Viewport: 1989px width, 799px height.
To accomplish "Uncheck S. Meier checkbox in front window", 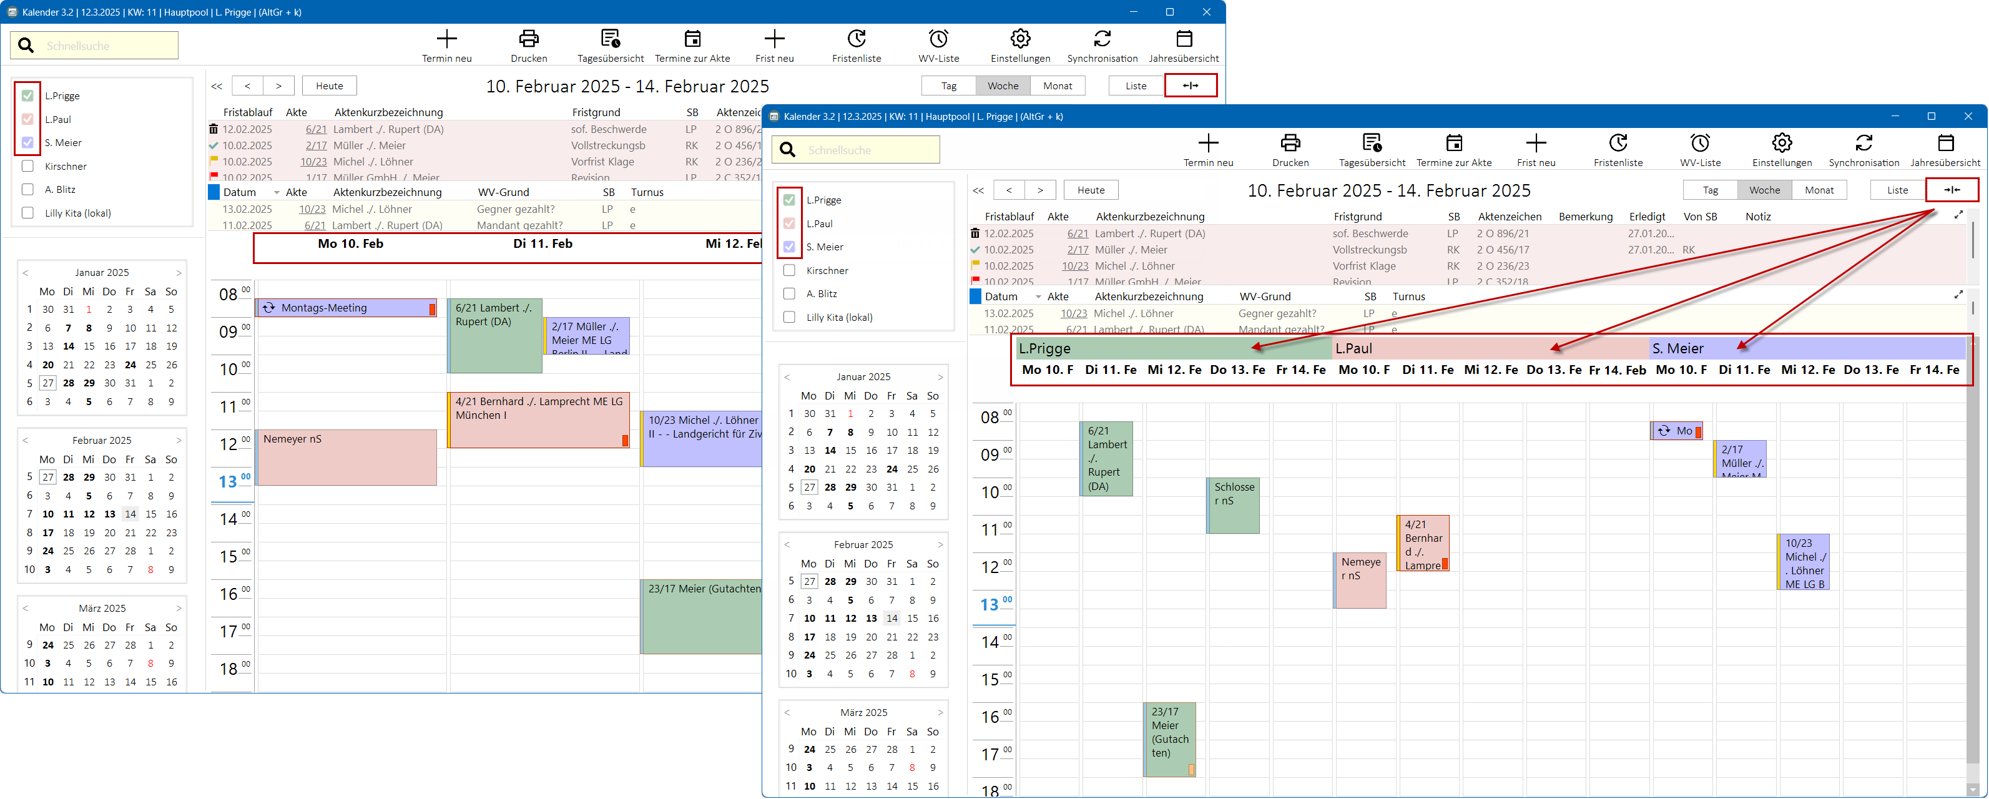I will [789, 247].
